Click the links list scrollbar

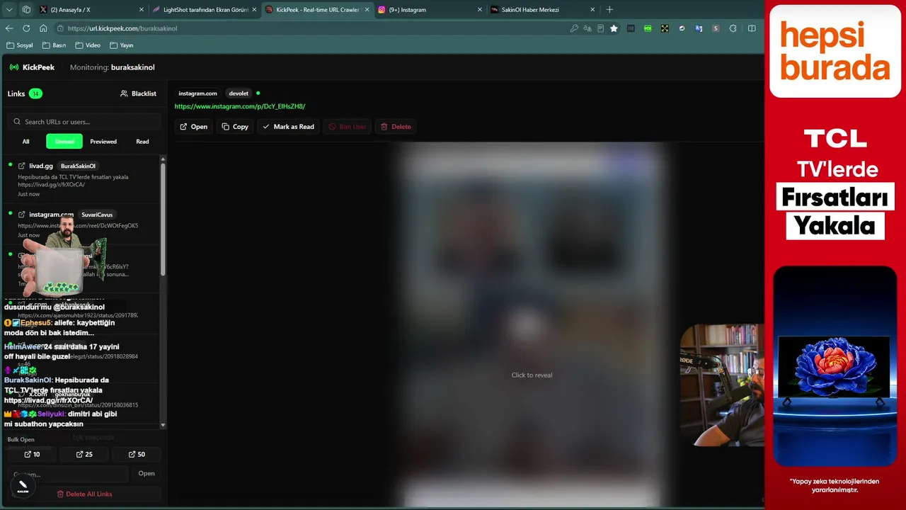pos(164,220)
